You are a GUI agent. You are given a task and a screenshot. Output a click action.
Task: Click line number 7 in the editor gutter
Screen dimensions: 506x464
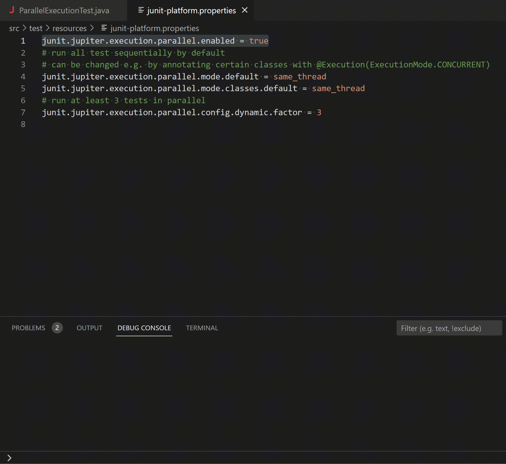(x=23, y=112)
